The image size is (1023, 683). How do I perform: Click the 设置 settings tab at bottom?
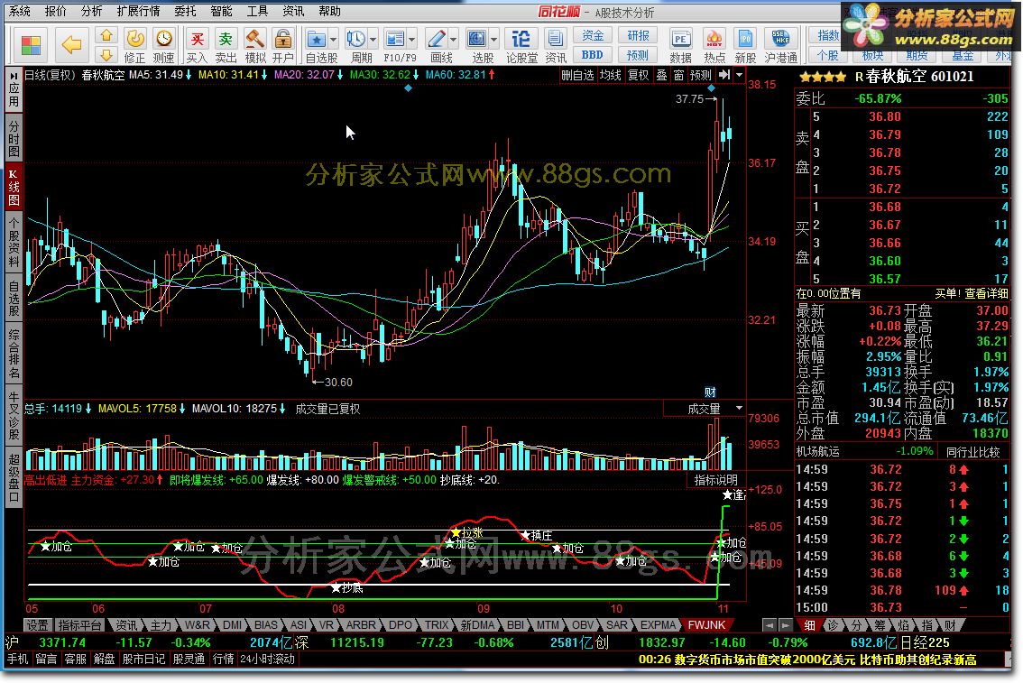(x=37, y=625)
